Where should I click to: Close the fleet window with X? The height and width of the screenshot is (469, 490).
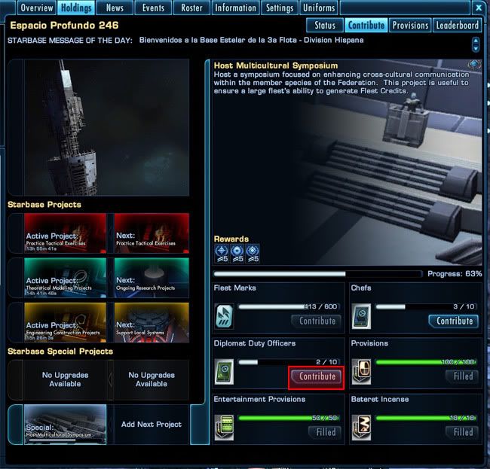click(478, 8)
